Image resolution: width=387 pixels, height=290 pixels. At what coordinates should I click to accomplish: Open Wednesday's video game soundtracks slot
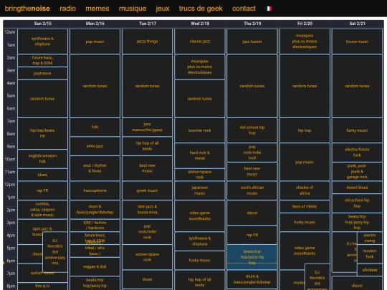pos(200,216)
